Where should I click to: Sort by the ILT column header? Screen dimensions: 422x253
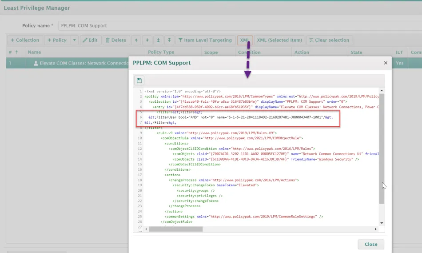[x=399, y=52]
